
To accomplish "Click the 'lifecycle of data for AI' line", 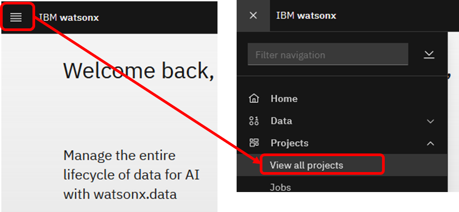I will pos(131,175).
